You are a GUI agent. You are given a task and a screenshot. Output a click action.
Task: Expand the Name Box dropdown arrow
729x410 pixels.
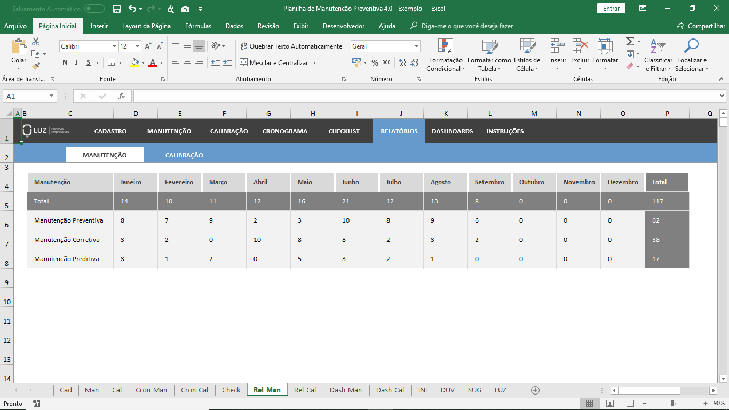(52, 96)
